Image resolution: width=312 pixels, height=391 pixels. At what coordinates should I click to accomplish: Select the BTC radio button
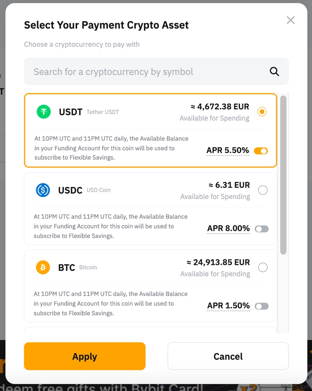click(x=263, y=268)
